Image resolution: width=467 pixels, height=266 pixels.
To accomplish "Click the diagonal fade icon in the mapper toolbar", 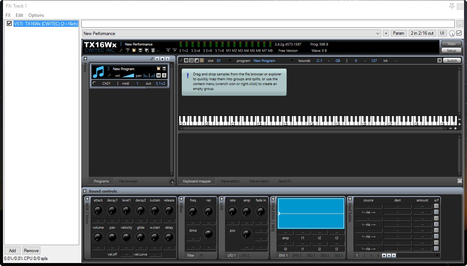I will [197, 60].
